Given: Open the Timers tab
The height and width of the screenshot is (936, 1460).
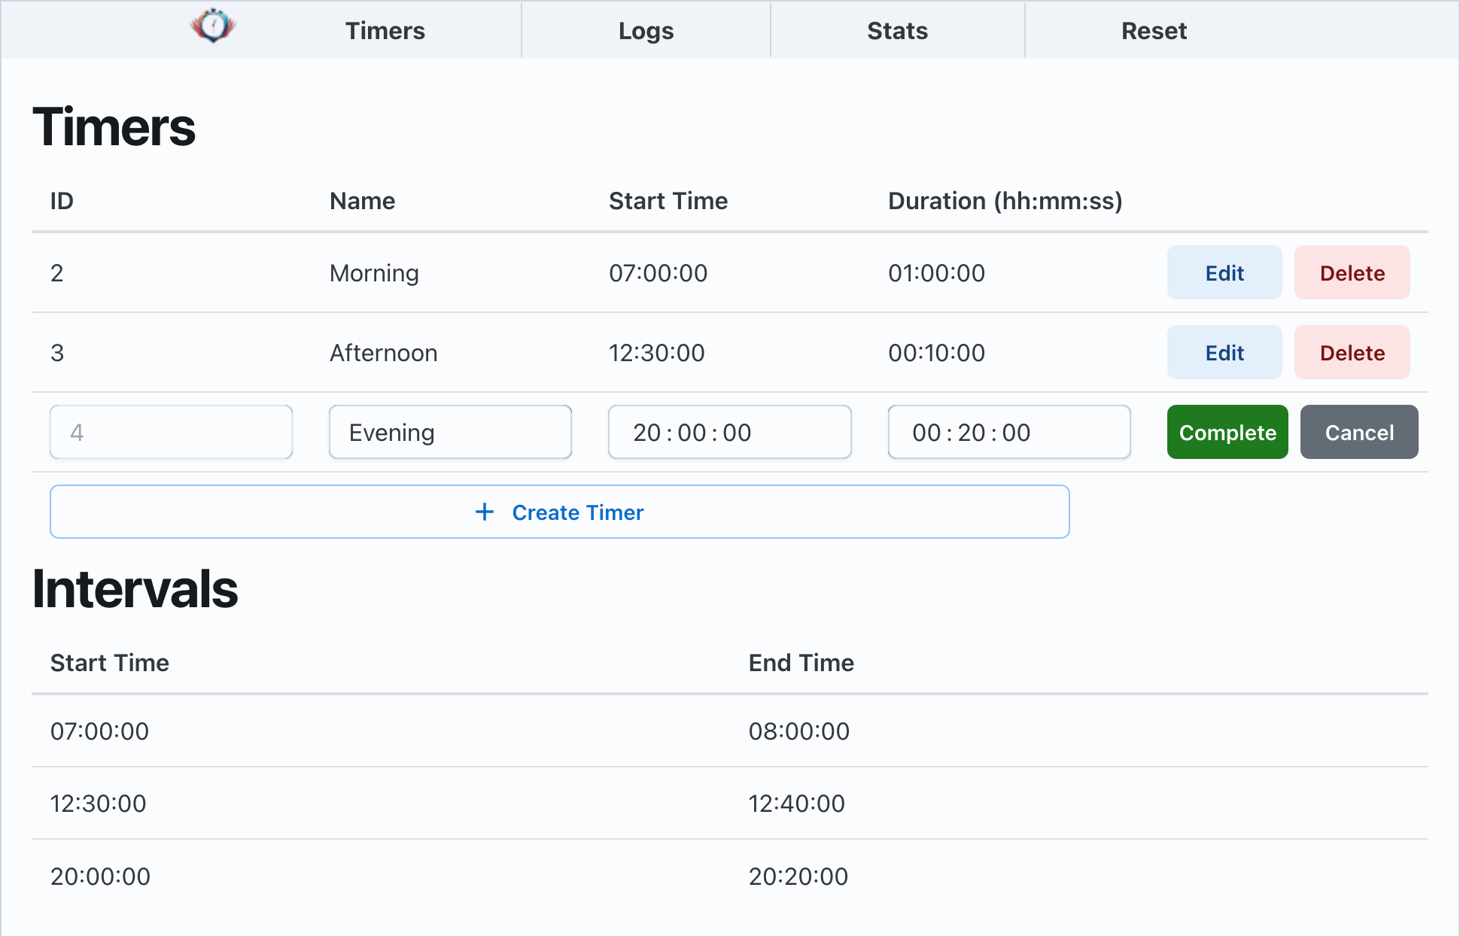Looking at the screenshot, I should click(385, 31).
